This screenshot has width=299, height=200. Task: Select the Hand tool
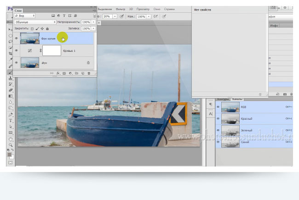click(11, 139)
